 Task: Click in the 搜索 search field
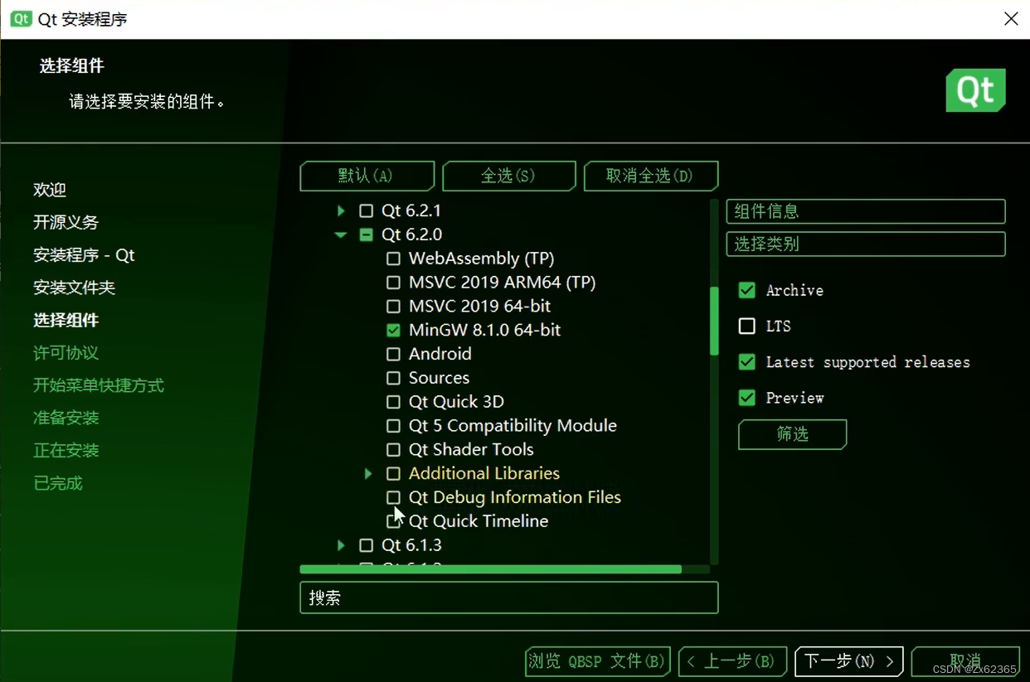pos(508,597)
